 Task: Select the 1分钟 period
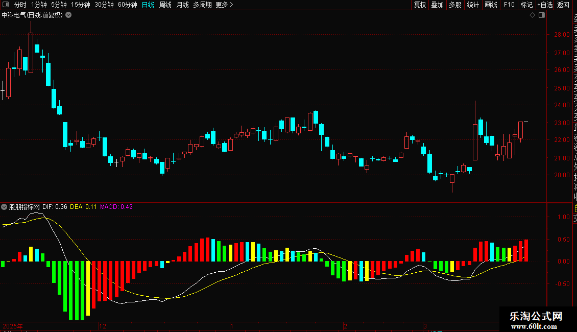pyautogui.click(x=39, y=5)
